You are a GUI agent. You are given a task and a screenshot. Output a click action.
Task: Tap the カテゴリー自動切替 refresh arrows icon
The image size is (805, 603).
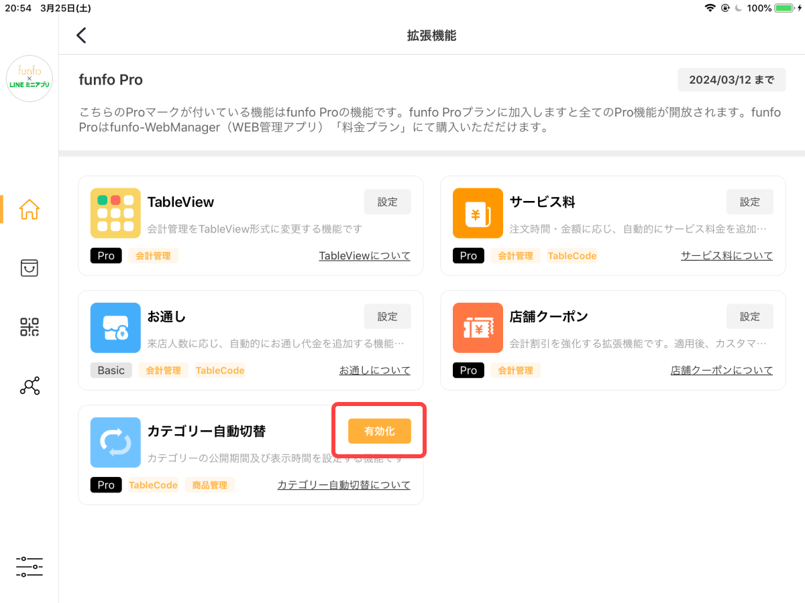coord(115,442)
